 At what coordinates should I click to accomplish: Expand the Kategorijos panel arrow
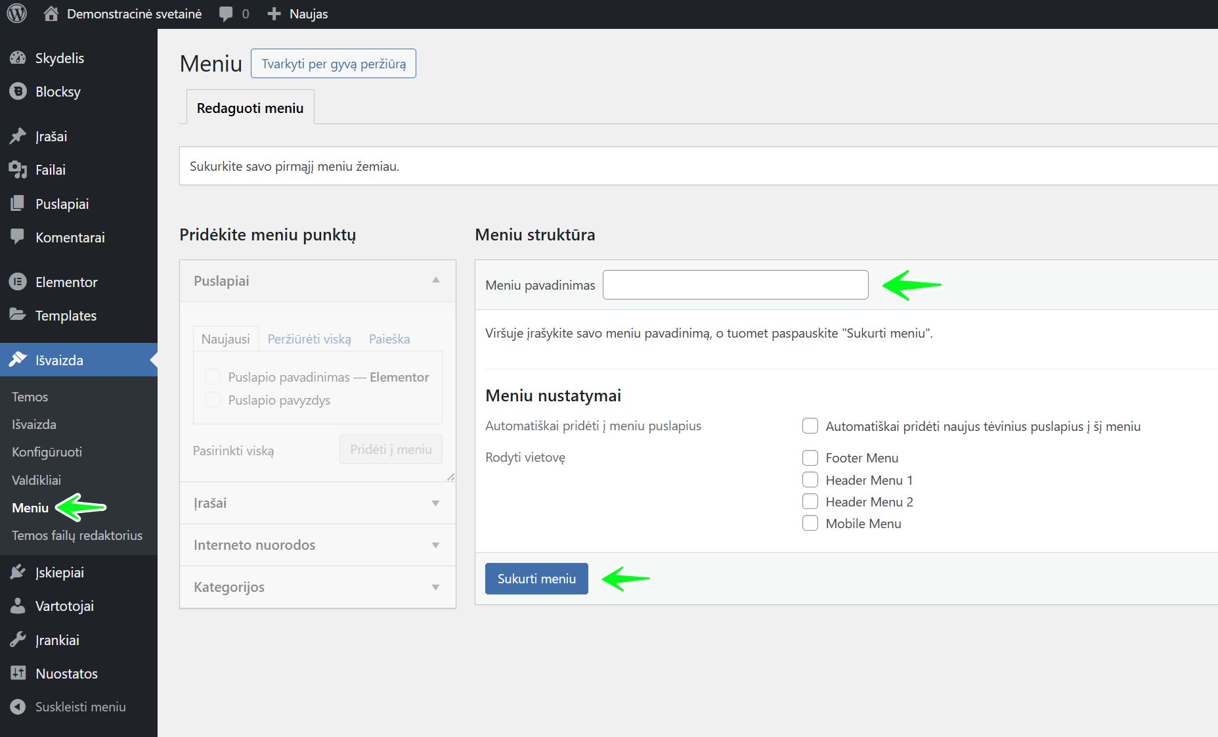click(x=435, y=587)
